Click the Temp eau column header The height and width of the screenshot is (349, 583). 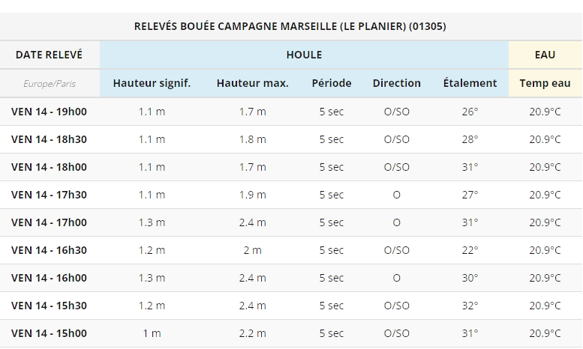click(545, 83)
